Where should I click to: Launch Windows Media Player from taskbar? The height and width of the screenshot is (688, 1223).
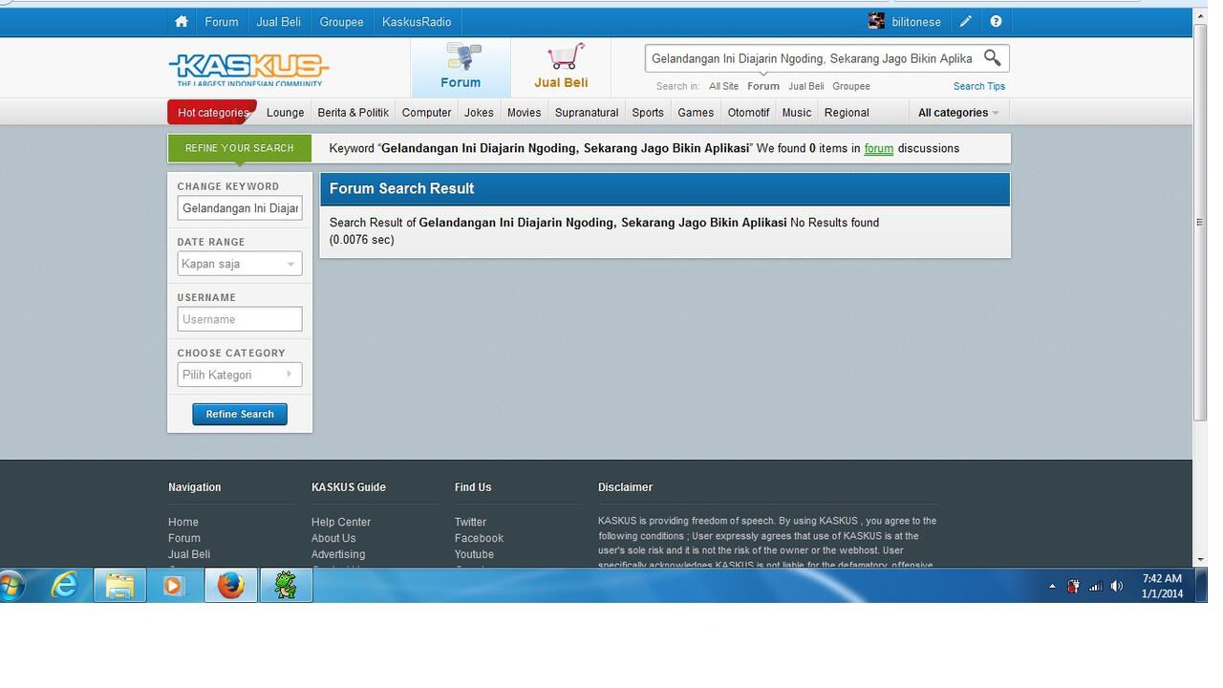point(173,585)
